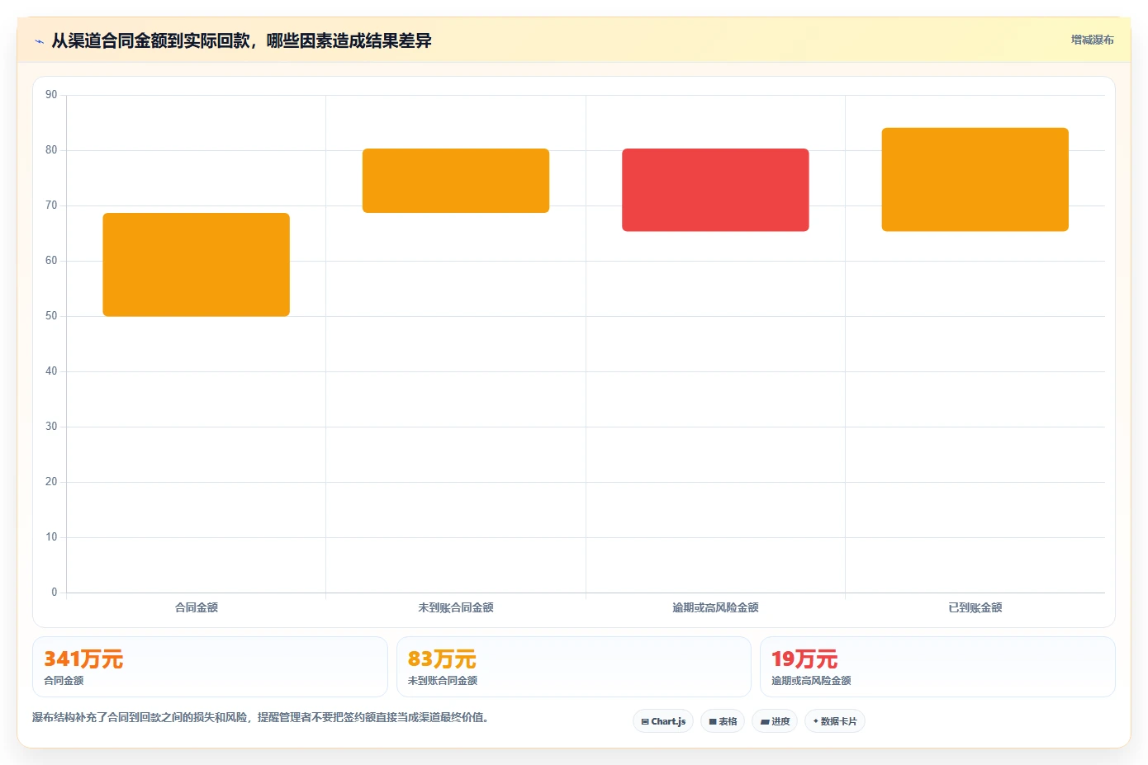
Task: Click the y-axis value 0
Action: (55, 592)
